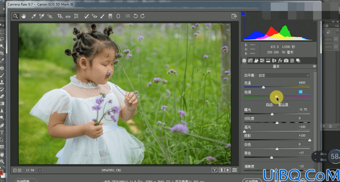Adjust the 色调 tint slider handle
Image resolution: width=340 pixels, height=182 pixels.
[277, 97]
